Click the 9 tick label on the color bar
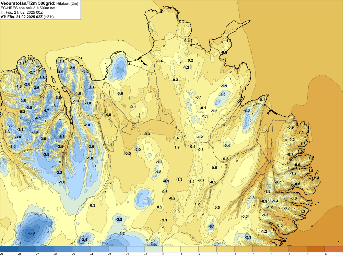This screenshot has width=343, height=256. click(325, 254)
